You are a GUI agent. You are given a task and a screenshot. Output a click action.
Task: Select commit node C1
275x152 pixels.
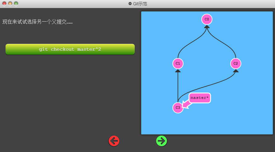point(178,63)
